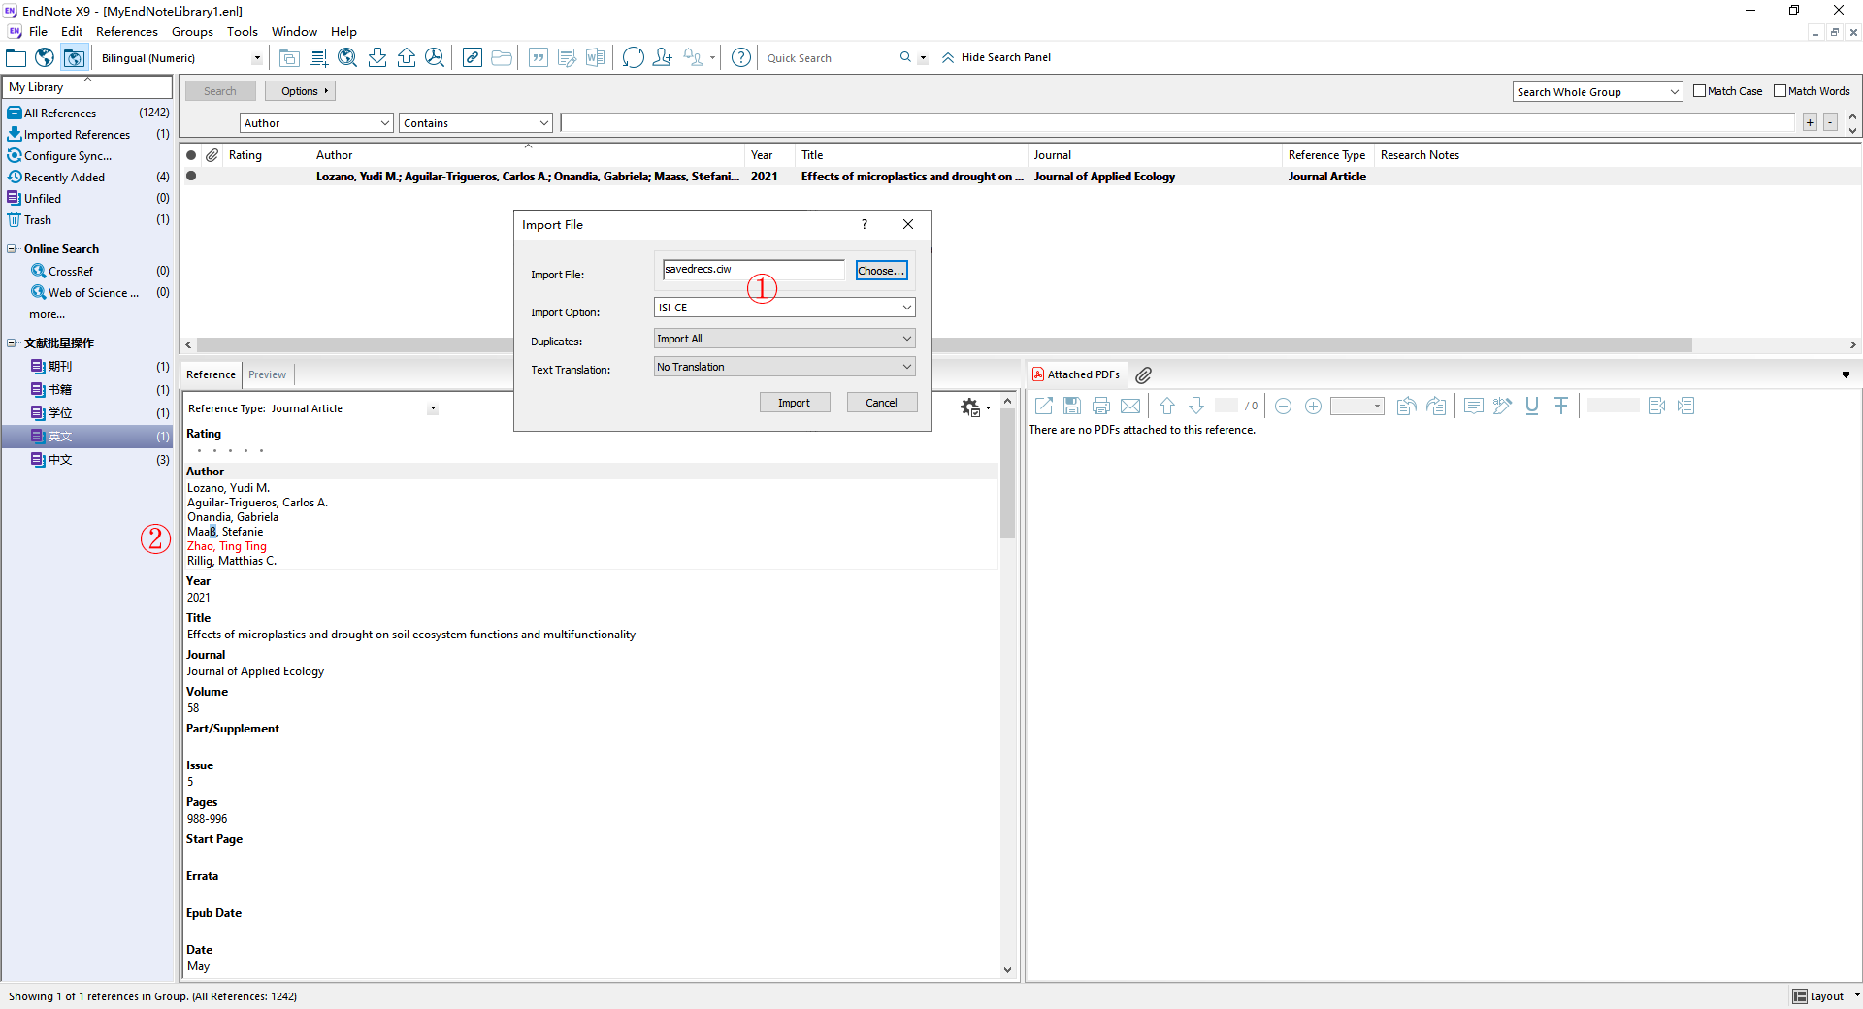
Task: Click the Print PDF printer icon
Action: [1101, 406]
